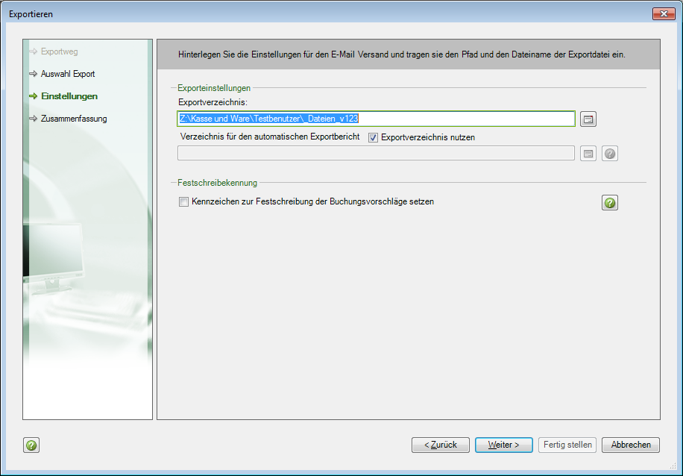Continue with the Weiter button
The image size is (683, 476).
pos(503,445)
